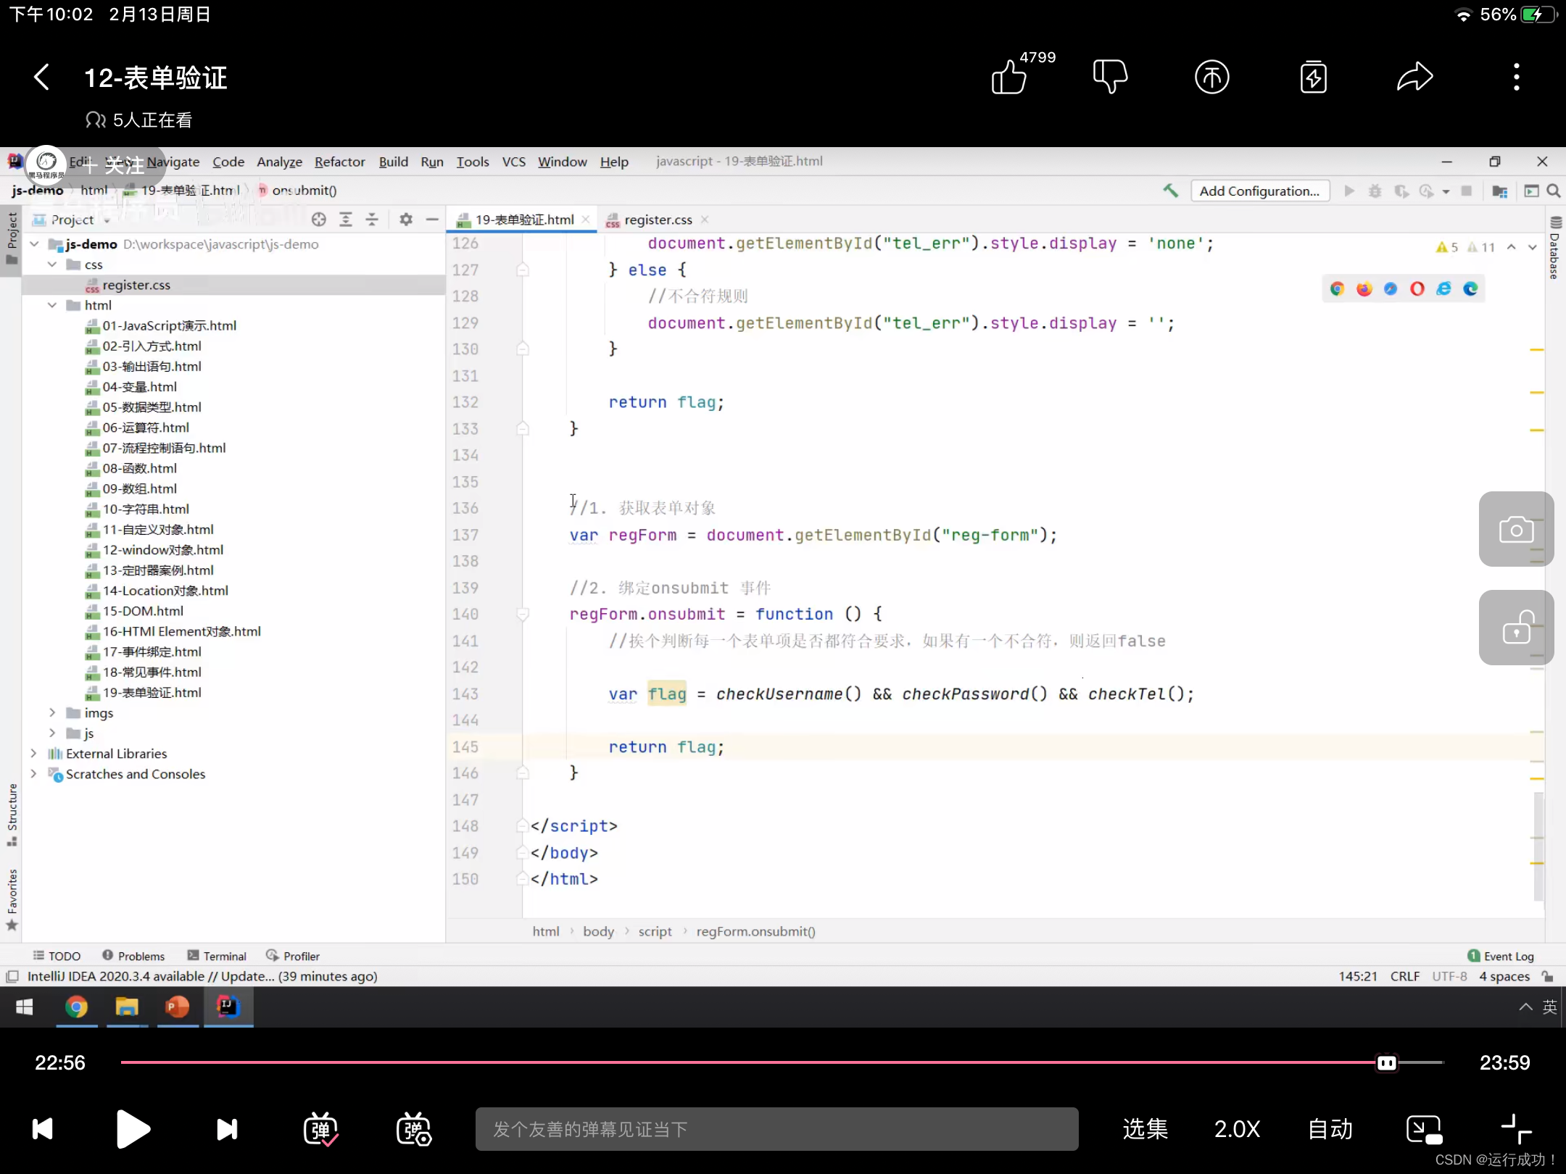Tap the share arrow icon
Screen dimensions: 1566x1174
tap(1414, 77)
